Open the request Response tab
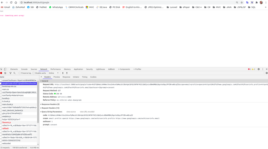 (x=66, y=77)
